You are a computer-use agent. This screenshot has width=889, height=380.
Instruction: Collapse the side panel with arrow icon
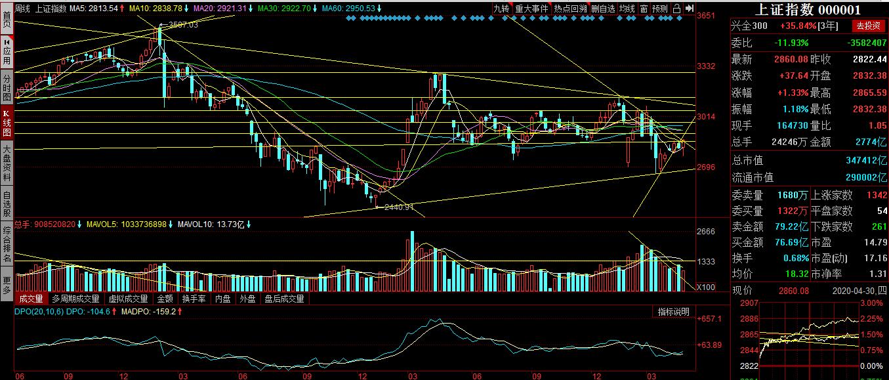[x=689, y=9]
